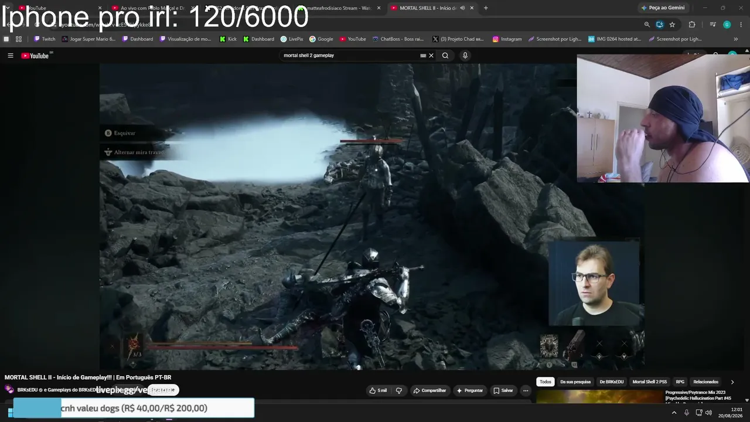750x422 pixels.
Task: Open more actions ellipsis below the video
Action: click(x=526, y=390)
